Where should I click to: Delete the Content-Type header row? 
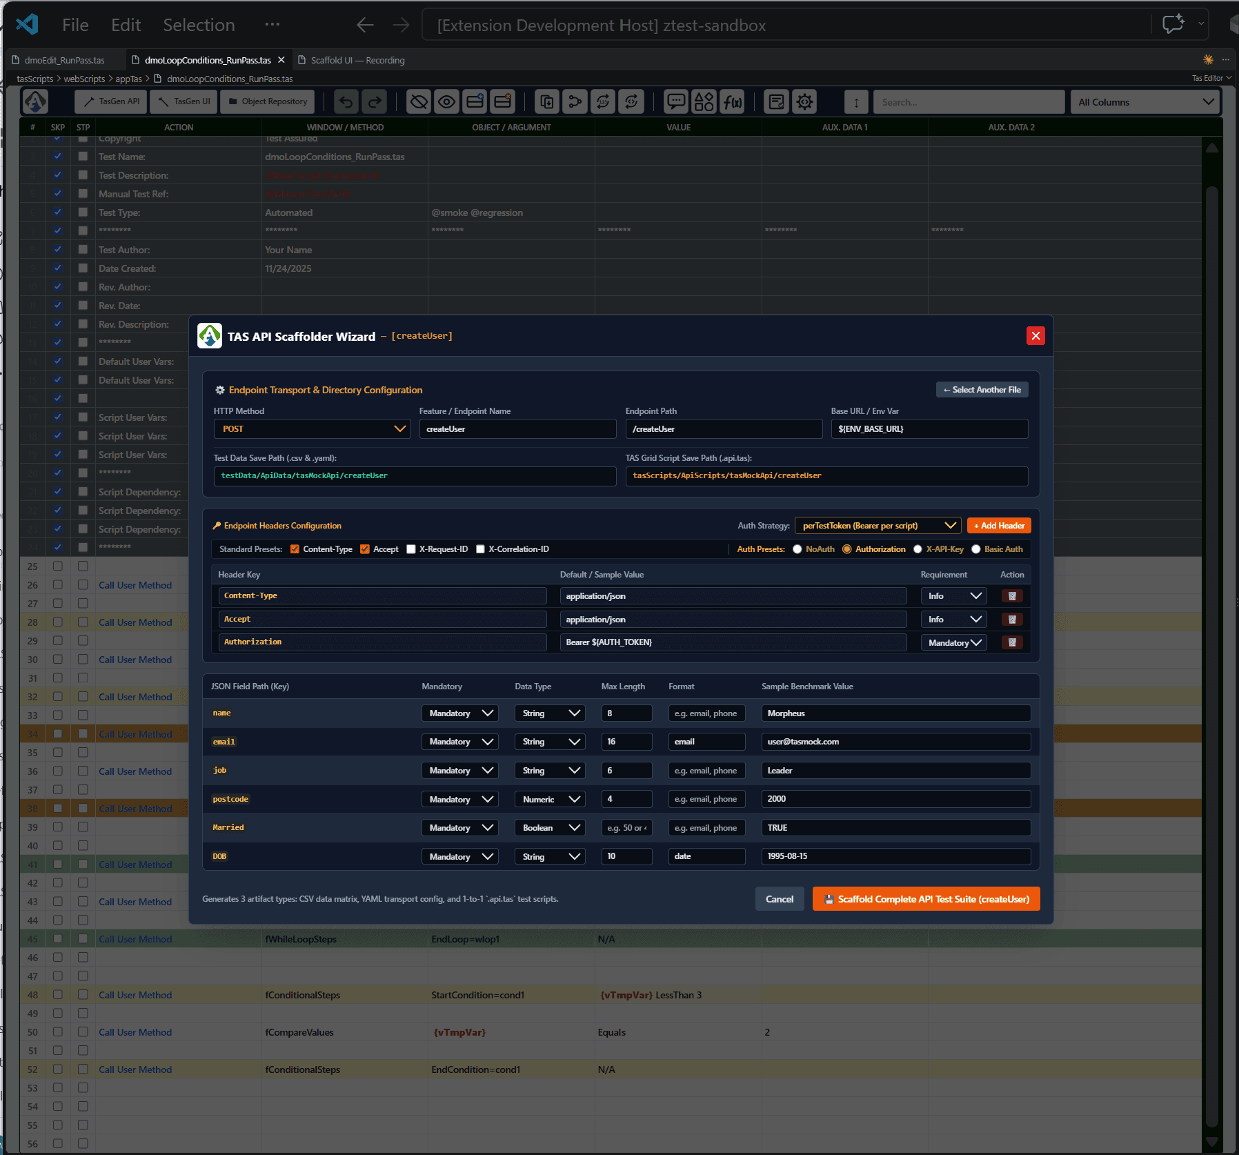pos(1012,596)
